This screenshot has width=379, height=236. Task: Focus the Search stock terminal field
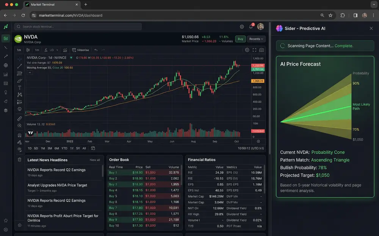click(x=78, y=27)
